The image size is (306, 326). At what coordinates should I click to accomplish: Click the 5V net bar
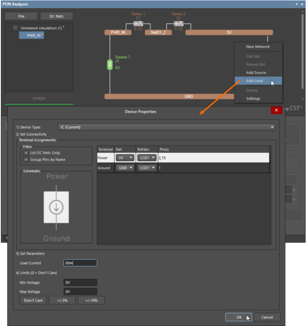point(229,33)
